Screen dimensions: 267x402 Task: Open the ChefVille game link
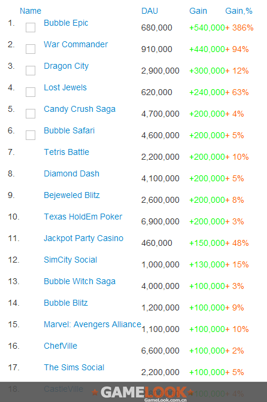[x=60, y=346]
